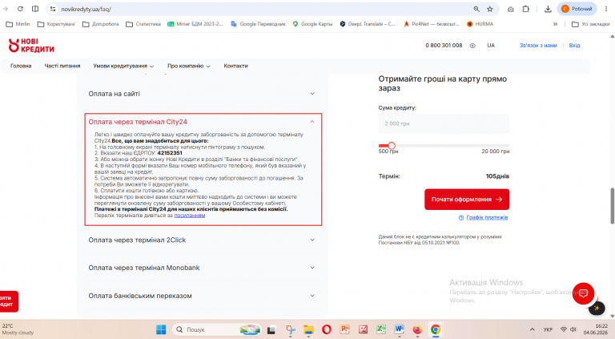Click the browser forward arrow
Image resolution: width=615 pixels, height=339 pixels.
(x=6, y=9)
